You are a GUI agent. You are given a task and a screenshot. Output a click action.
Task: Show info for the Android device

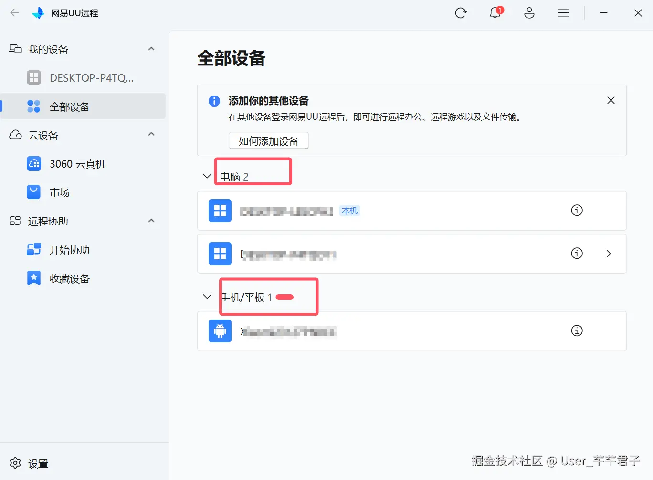pyautogui.click(x=577, y=331)
